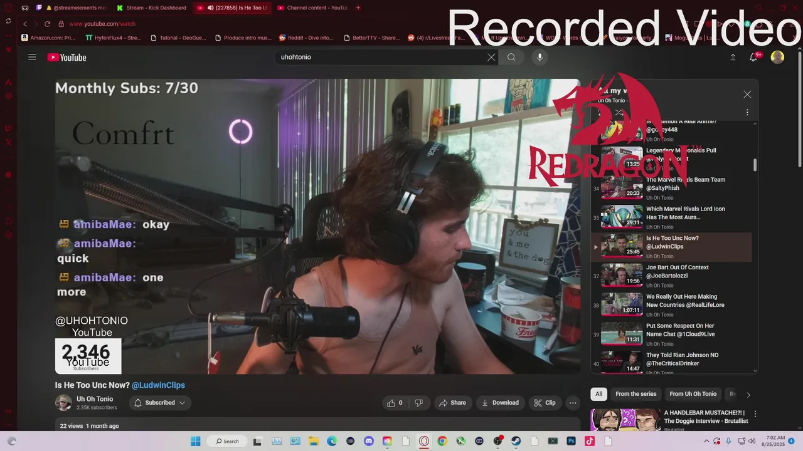This screenshot has height=451, width=803.
Task: Open the Windows Start menu
Action: 195,441
